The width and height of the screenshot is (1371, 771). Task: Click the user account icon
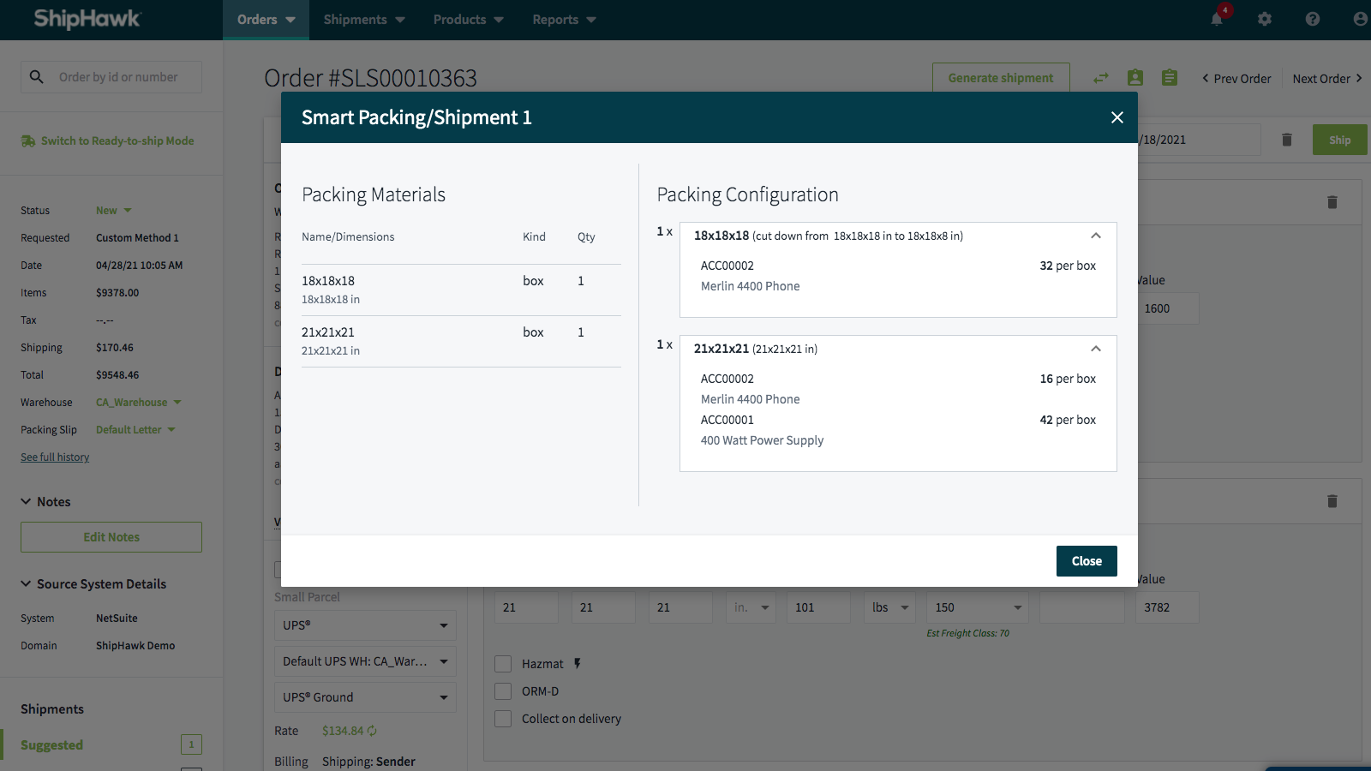pos(1360,19)
